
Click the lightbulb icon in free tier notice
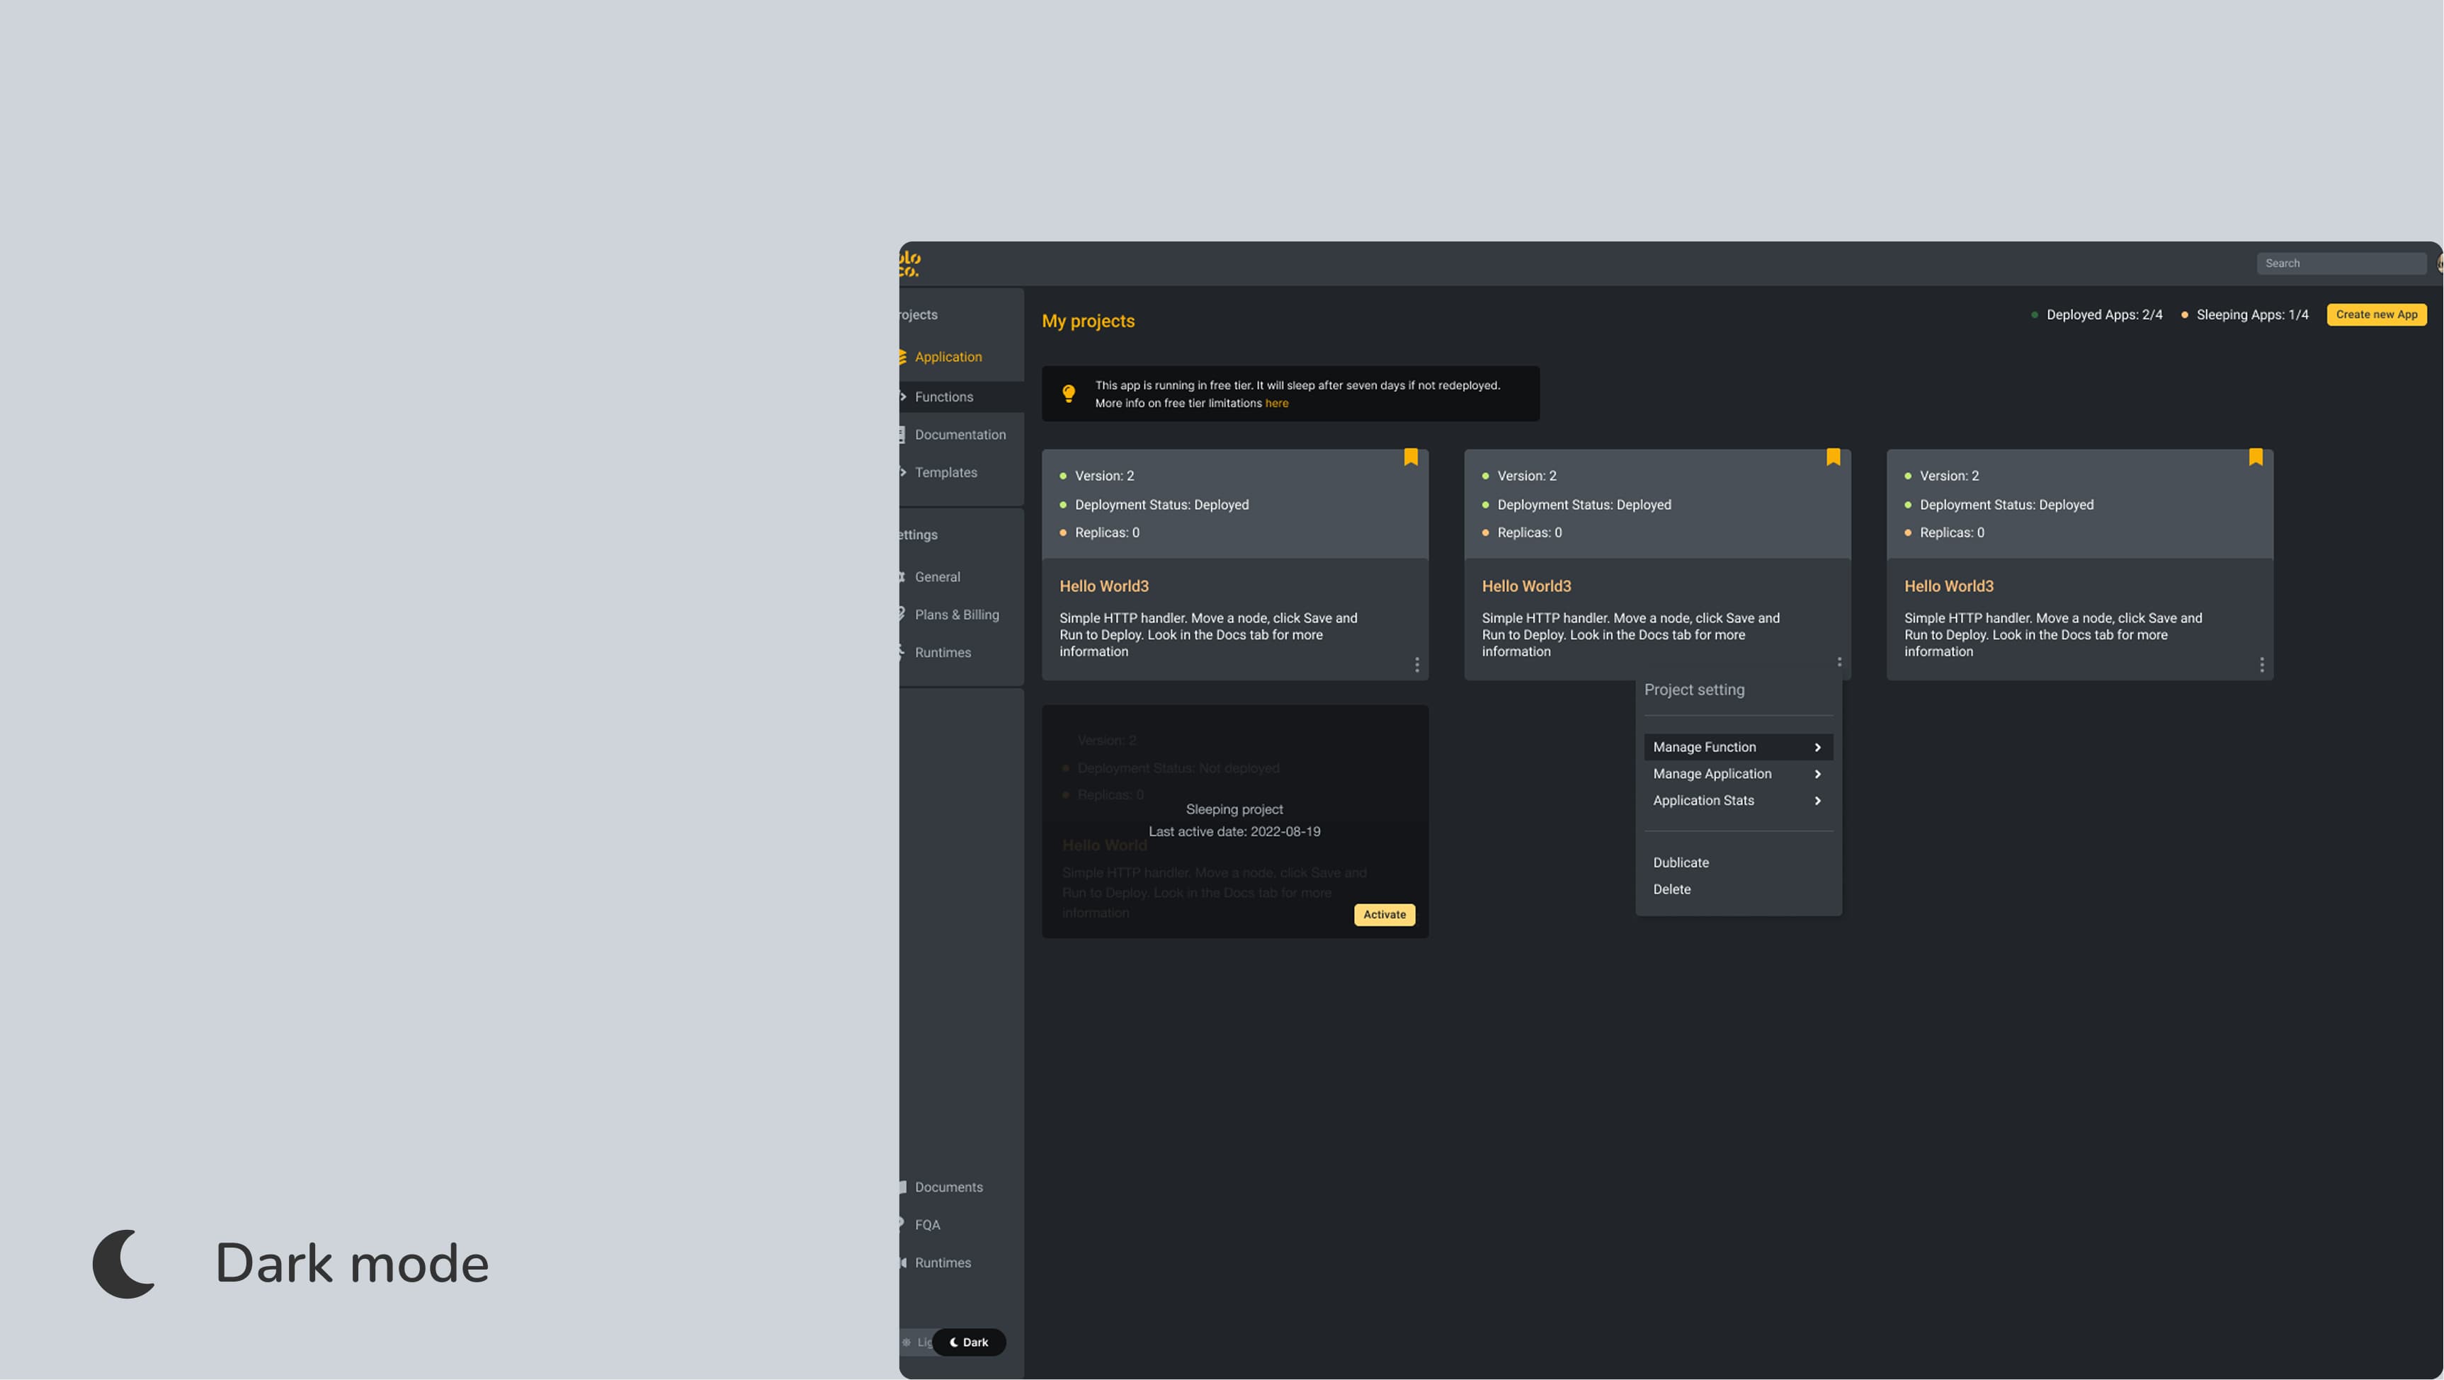[x=1068, y=394]
